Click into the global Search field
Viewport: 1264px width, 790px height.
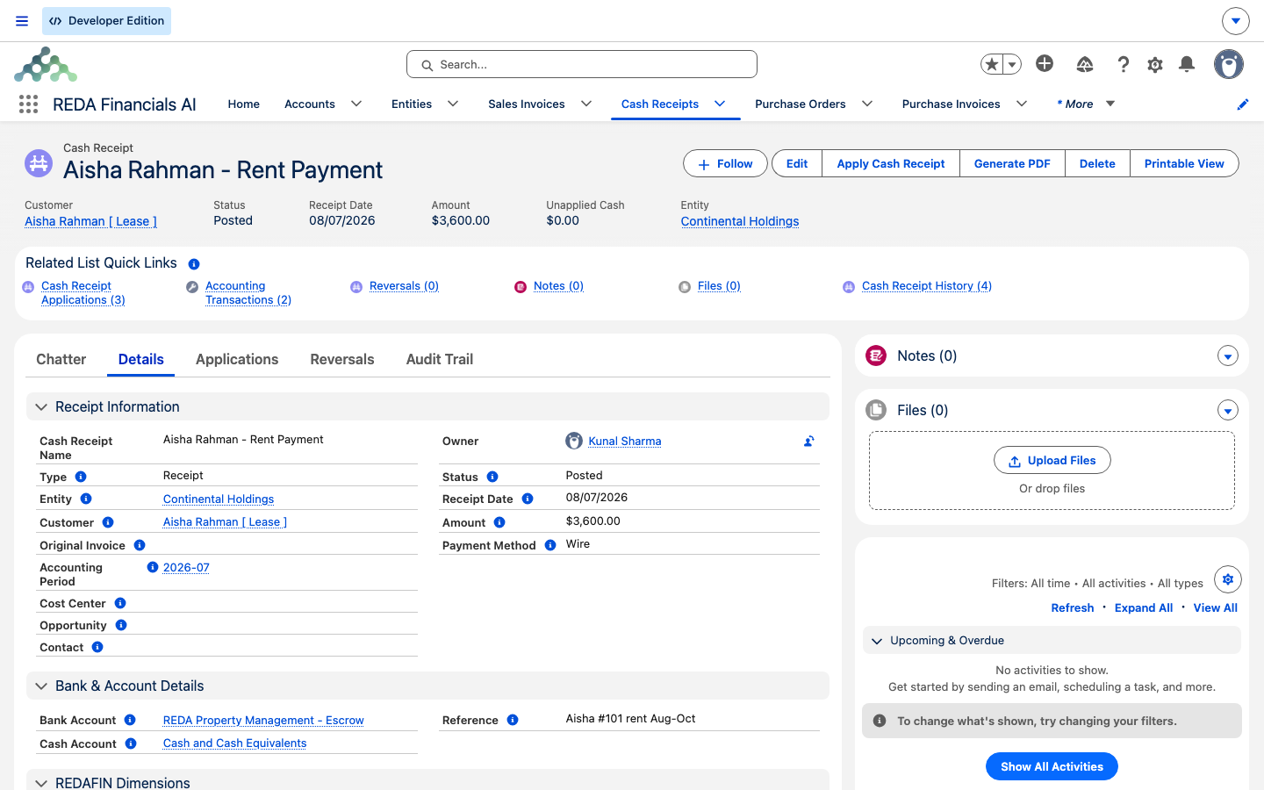click(x=582, y=64)
